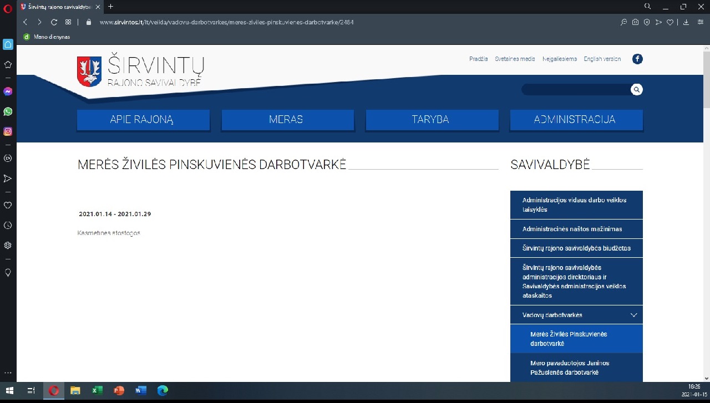The height and width of the screenshot is (403, 710).
Task: Open the MERAS navigation menu
Action: click(x=287, y=120)
